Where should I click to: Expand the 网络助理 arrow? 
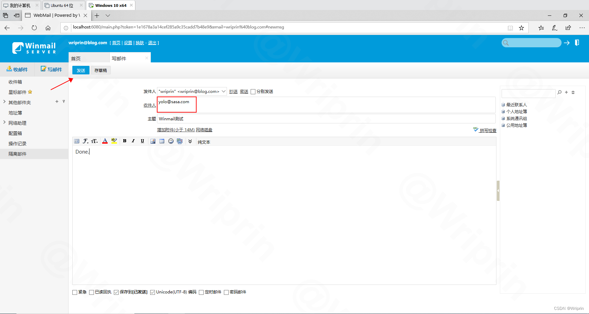[x=4, y=122]
